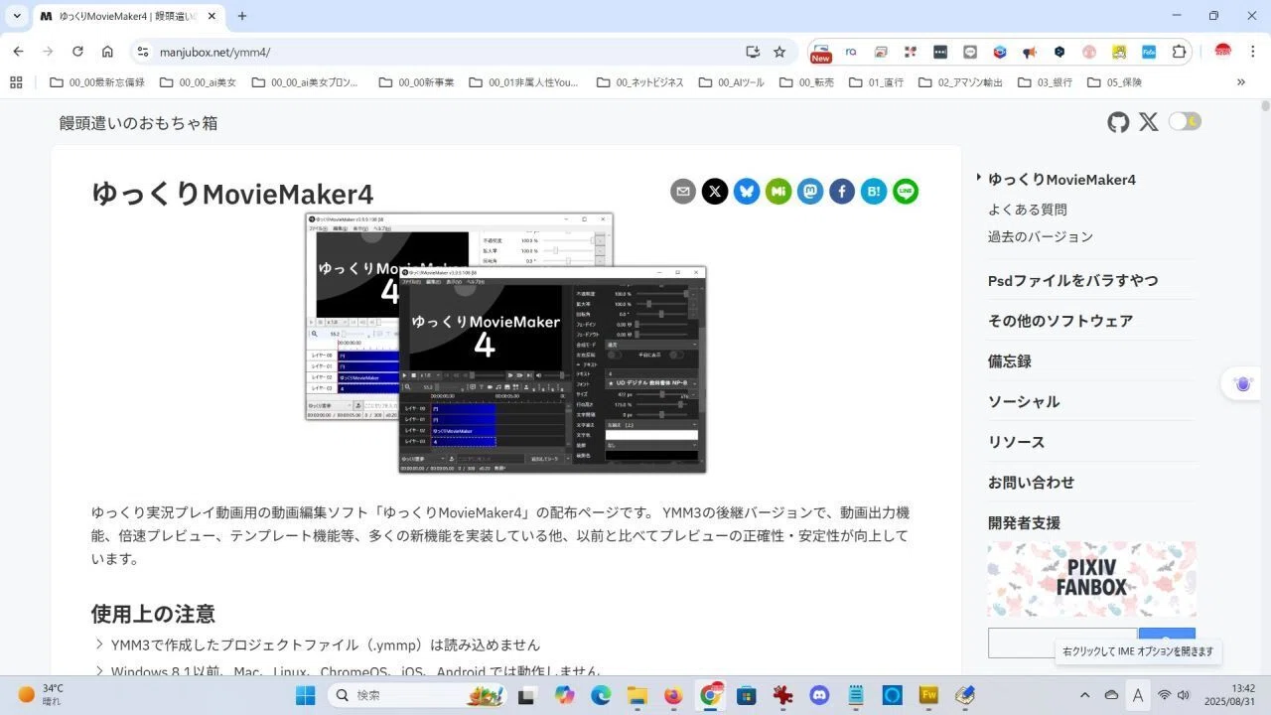
Task: Share the page on Bluesky
Action: [x=747, y=192]
